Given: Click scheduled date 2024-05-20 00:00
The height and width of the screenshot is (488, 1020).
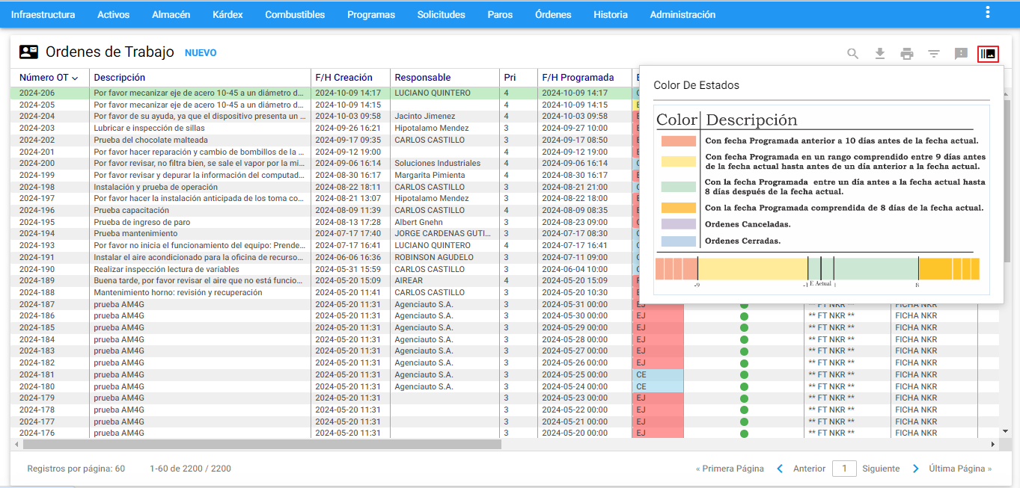Looking at the screenshot, I should [575, 433].
